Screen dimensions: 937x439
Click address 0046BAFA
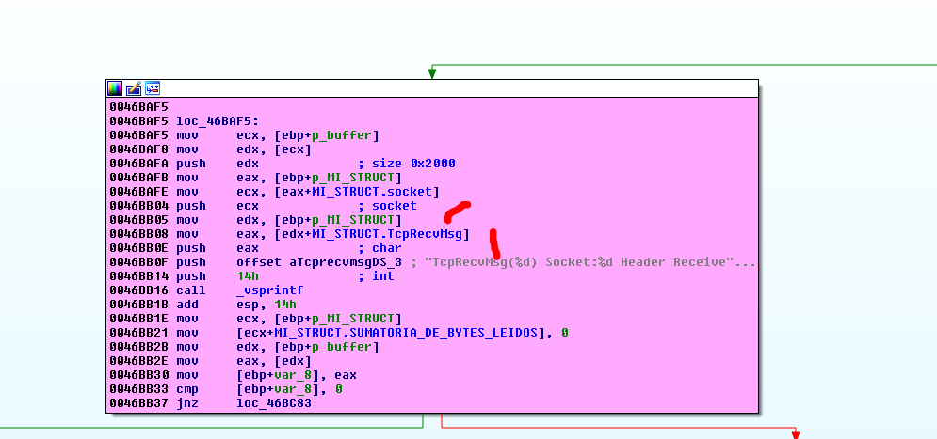pyautogui.click(x=139, y=164)
